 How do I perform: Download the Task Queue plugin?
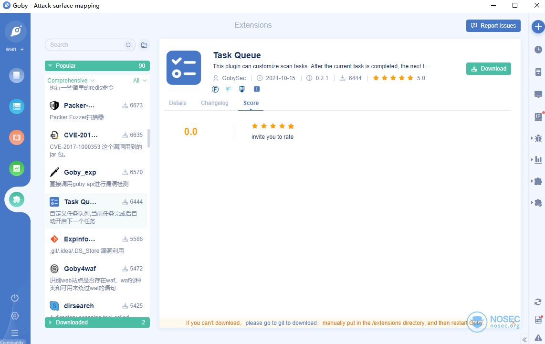coord(488,69)
